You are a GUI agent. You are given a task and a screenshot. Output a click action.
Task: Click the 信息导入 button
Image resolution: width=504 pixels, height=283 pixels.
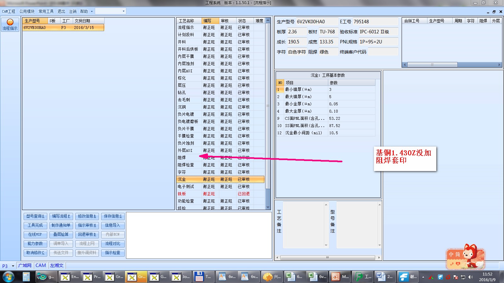[x=113, y=225]
